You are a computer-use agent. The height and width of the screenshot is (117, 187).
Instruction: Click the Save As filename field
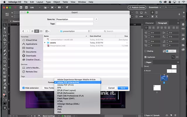tap(75, 19)
